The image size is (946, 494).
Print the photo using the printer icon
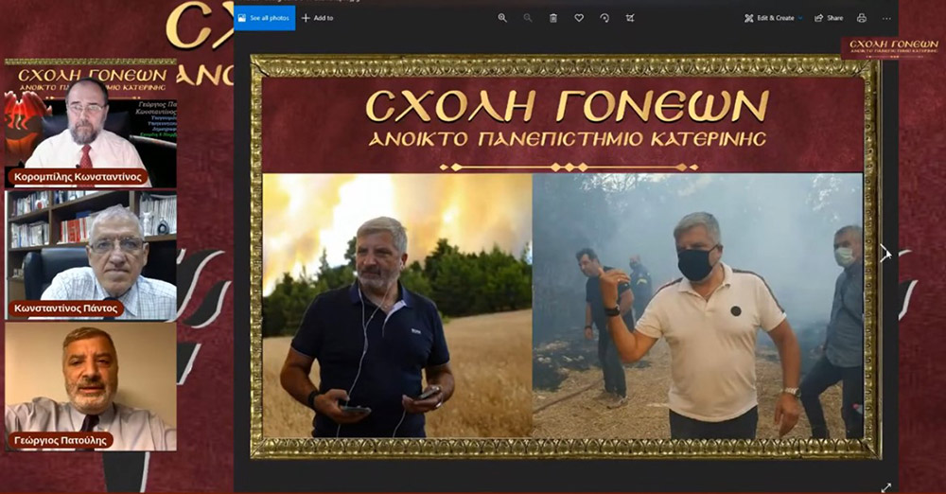(x=862, y=18)
